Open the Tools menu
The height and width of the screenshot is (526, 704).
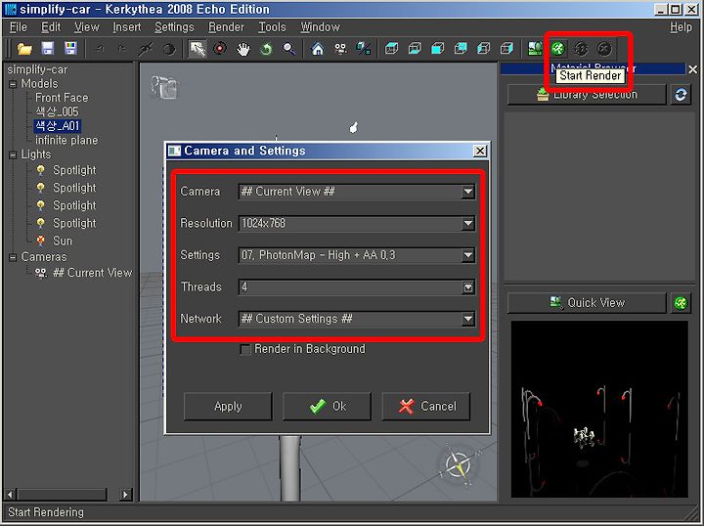[x=272, y=27]
